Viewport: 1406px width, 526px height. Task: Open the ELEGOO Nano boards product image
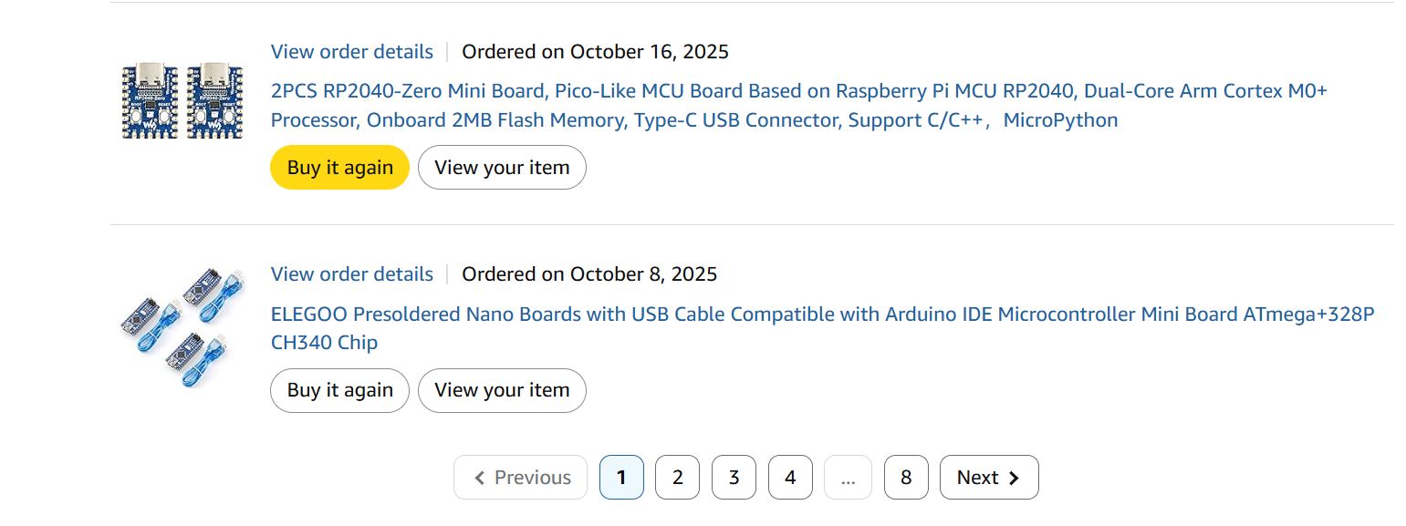click(x=176, y=324)
